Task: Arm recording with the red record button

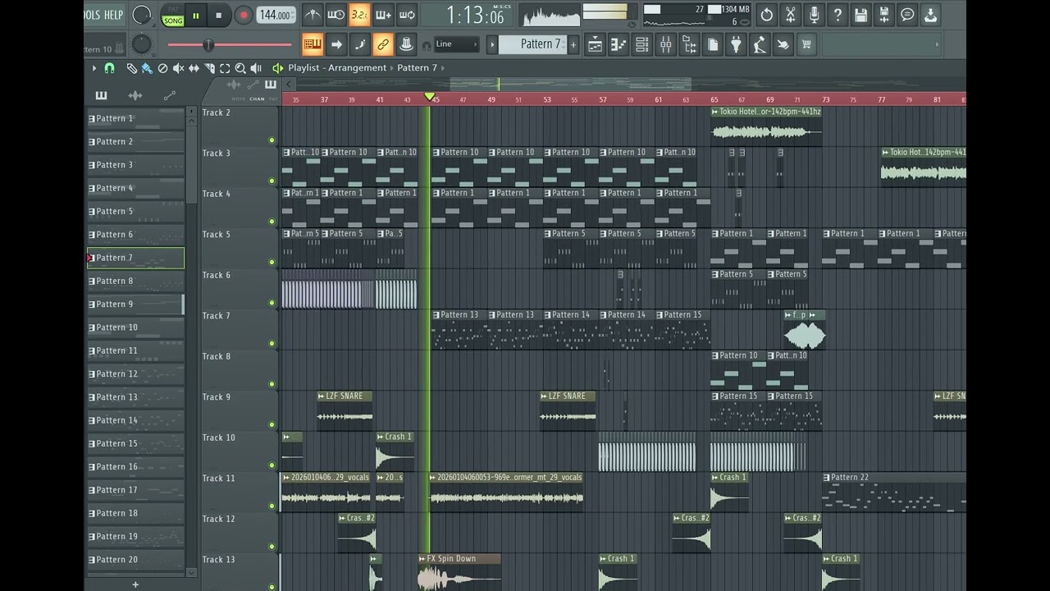Action: (x=244, y=16)
